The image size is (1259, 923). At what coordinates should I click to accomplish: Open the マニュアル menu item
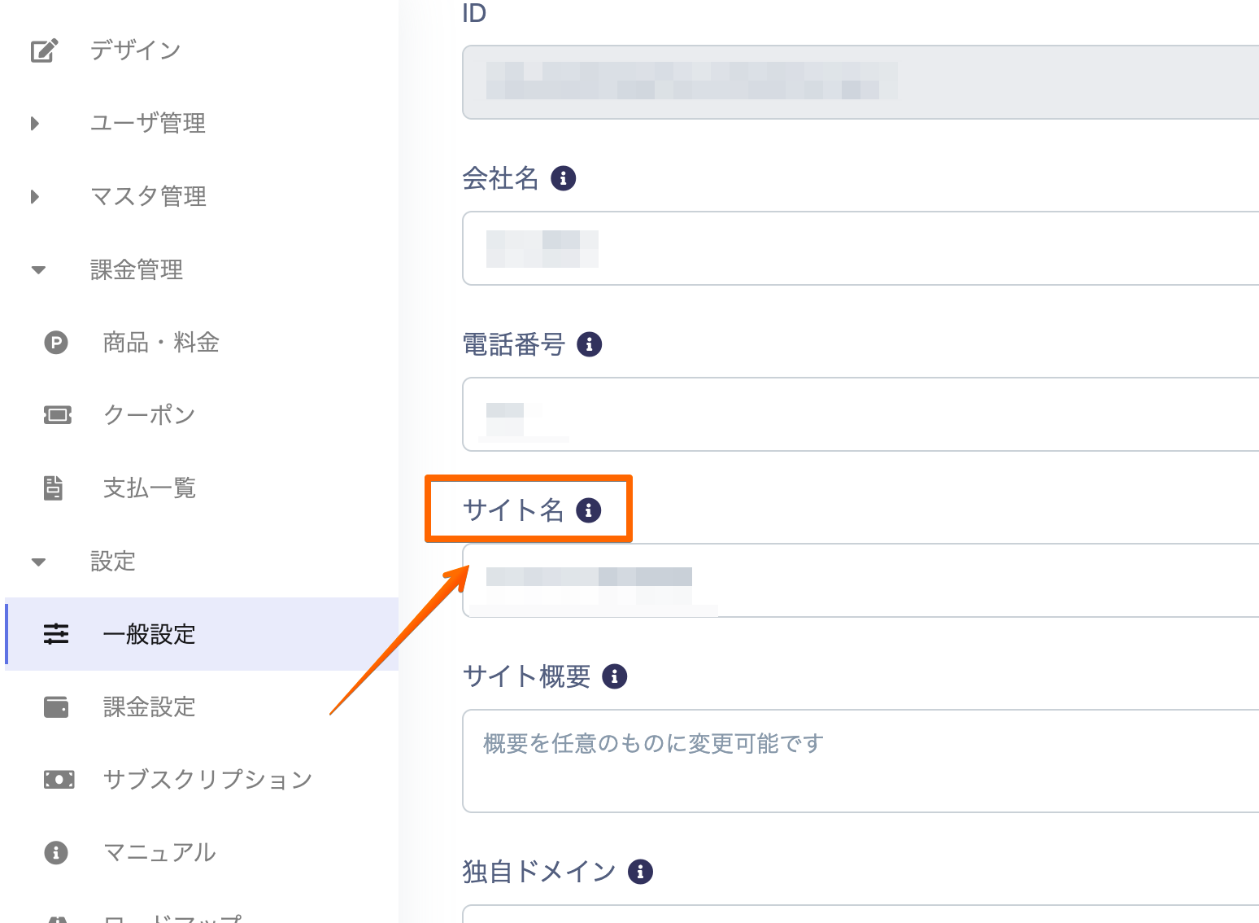159,852
